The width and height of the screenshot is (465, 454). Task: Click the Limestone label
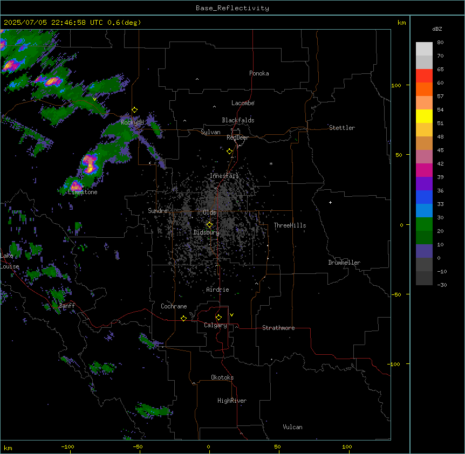83,192
